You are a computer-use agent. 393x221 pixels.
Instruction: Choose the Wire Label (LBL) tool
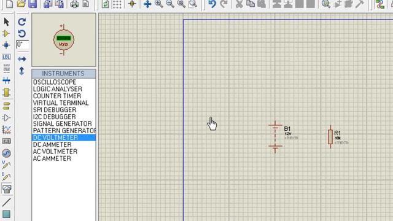click(x=6, y=57)
